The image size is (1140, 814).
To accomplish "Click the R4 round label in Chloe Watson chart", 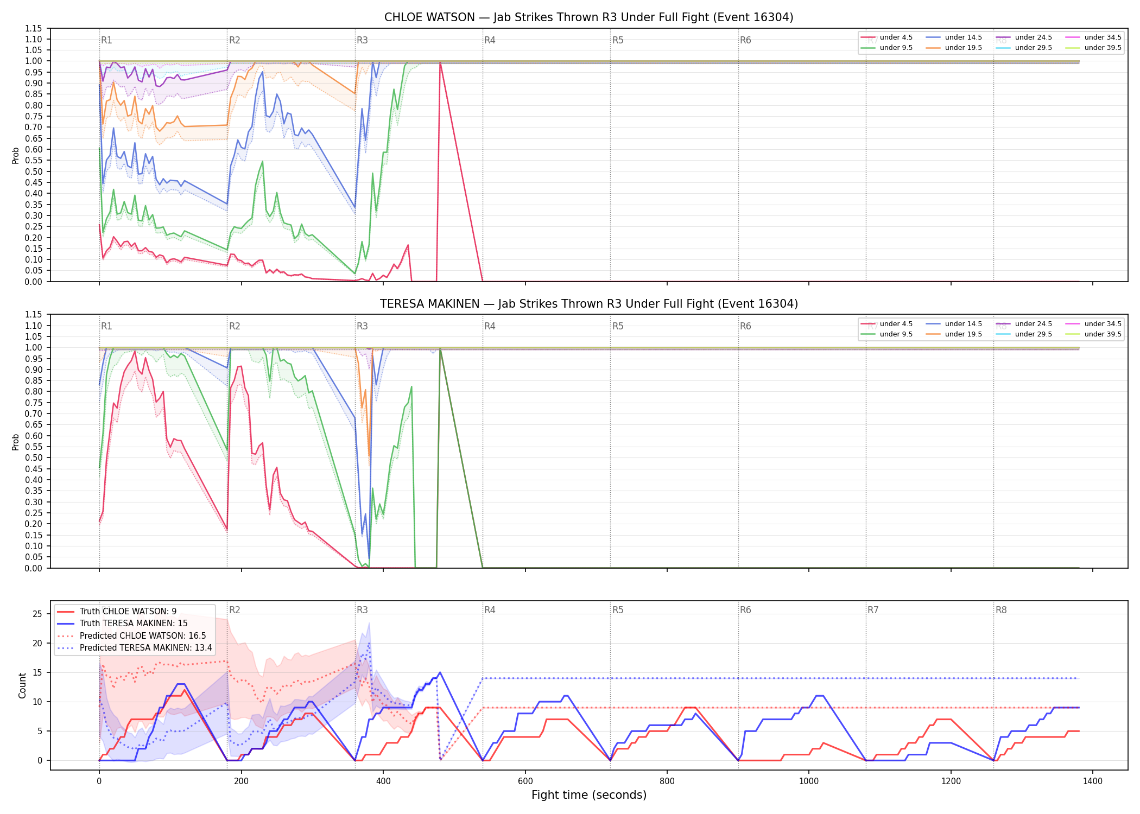I will pos(490,40).
